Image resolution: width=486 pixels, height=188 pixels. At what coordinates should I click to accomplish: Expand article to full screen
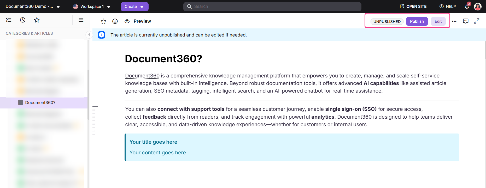477,21
